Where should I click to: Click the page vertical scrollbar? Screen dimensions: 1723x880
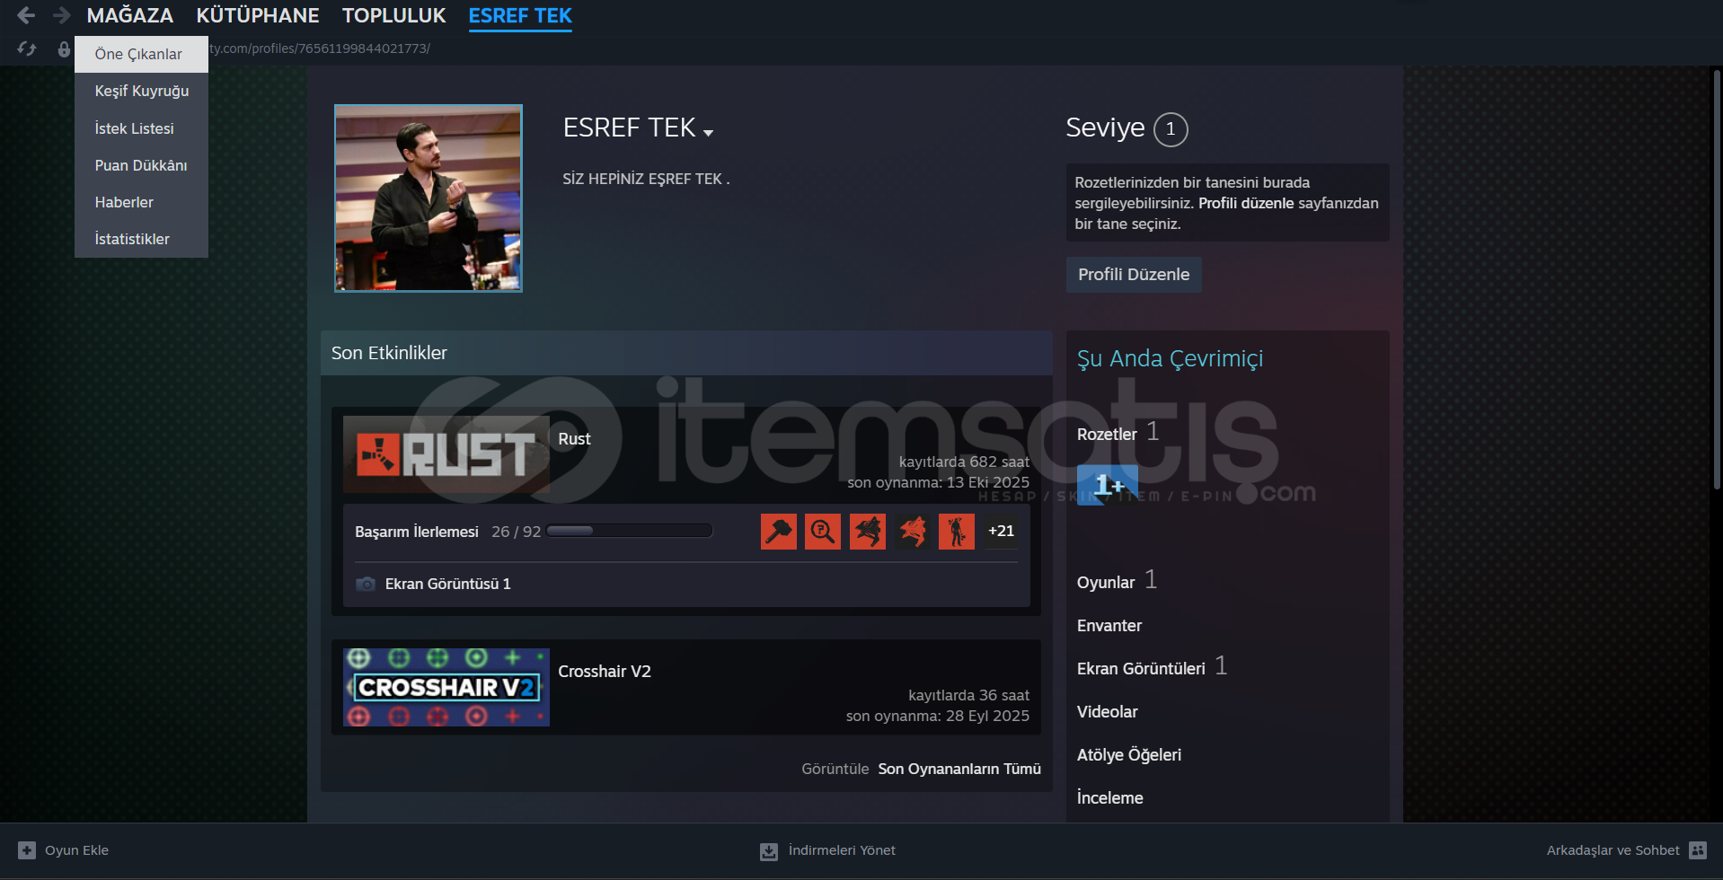1717,278
